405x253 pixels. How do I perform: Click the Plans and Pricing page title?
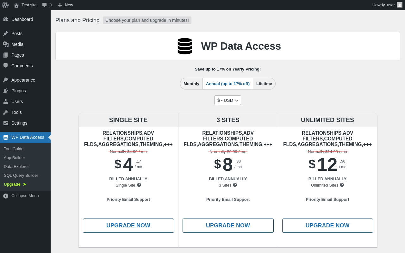tap(78, 20)
